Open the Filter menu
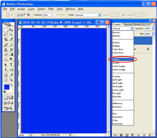Image resolution: width=157 pixels, height=138 pixels. (51, 9)
